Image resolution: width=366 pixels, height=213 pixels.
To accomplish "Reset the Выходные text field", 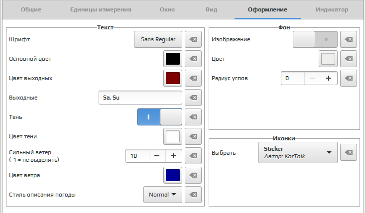I will [x=193, y=98].
